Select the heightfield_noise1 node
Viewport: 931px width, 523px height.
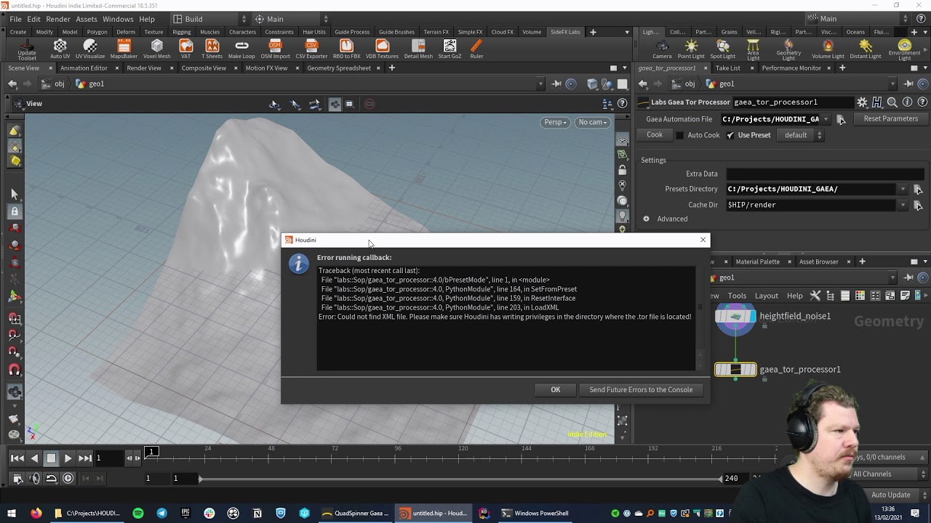[735, 317]
